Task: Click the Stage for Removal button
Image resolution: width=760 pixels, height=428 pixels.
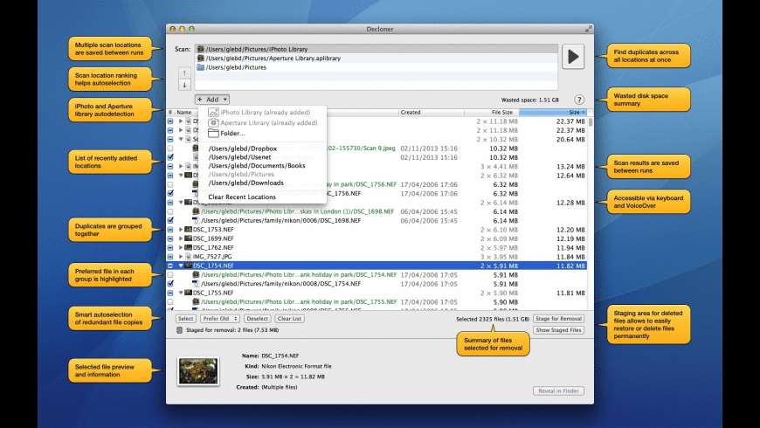Action: (558, 319)
